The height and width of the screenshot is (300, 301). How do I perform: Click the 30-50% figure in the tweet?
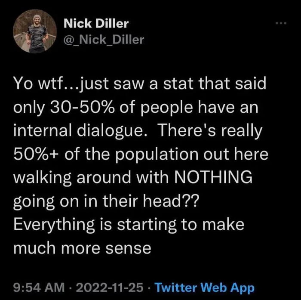pyautogui.click(x=83, y=107)
